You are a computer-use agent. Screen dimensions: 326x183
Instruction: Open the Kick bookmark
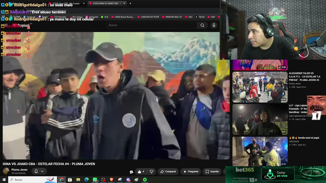point(105,17)
